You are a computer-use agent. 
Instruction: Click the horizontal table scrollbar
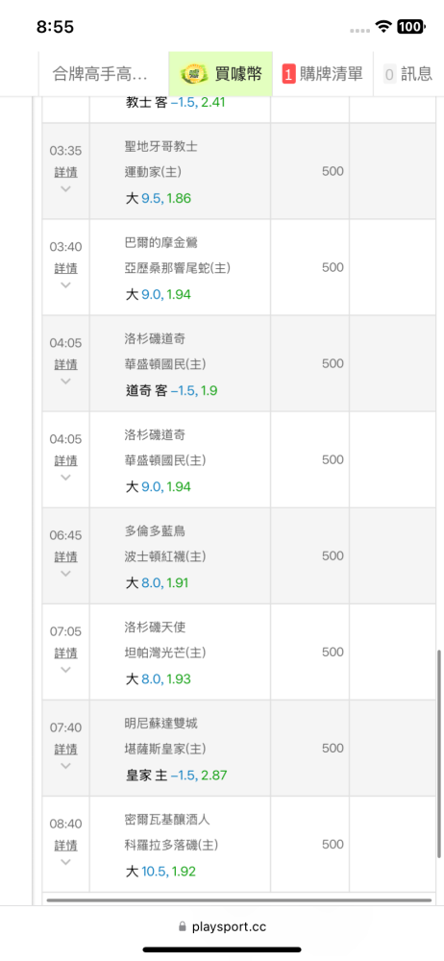(238, 900)
